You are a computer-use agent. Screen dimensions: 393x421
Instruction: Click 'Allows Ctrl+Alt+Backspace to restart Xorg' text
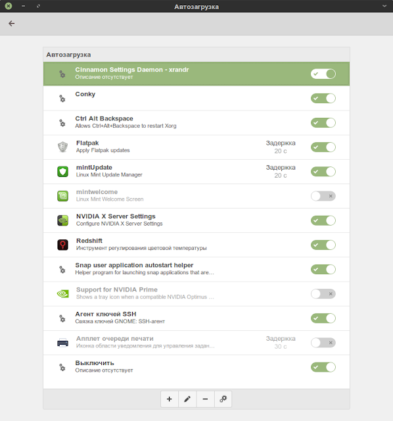click(x=126, y=126)
